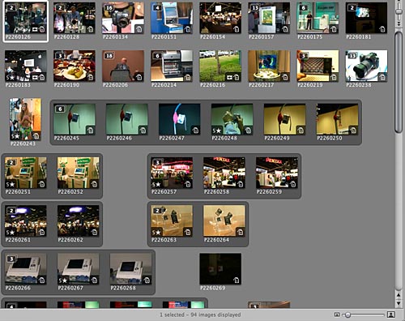
Task: Select the blue-toned thumbnail P2260247
Action: [180, 119]
